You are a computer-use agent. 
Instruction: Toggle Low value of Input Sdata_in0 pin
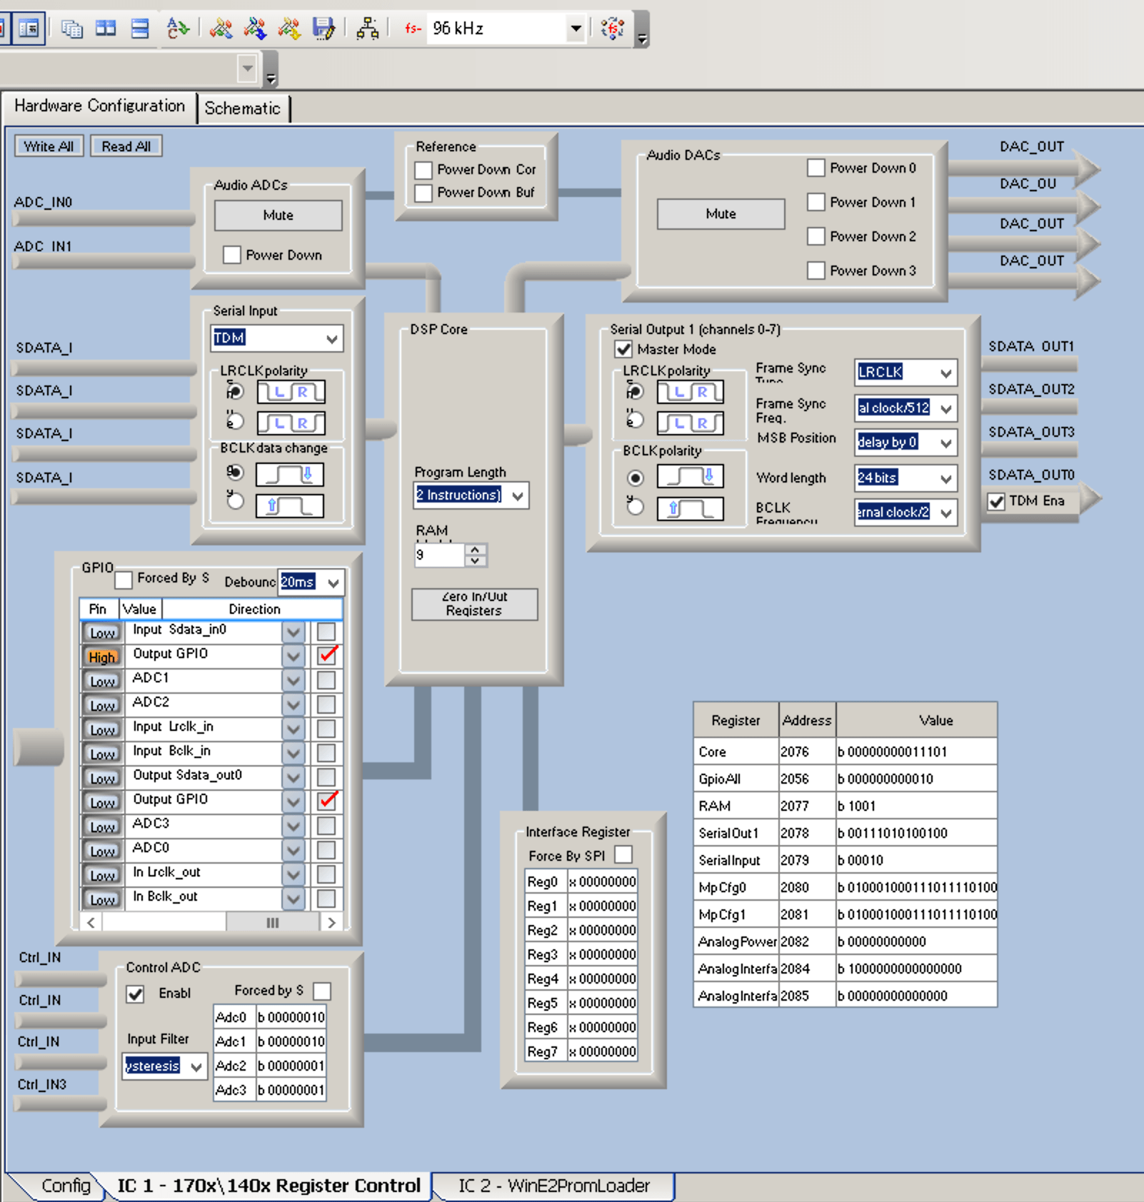(x=102, y=632)
